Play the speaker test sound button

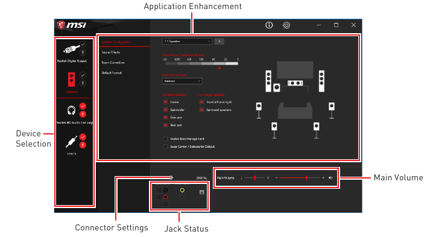[220, 42]
